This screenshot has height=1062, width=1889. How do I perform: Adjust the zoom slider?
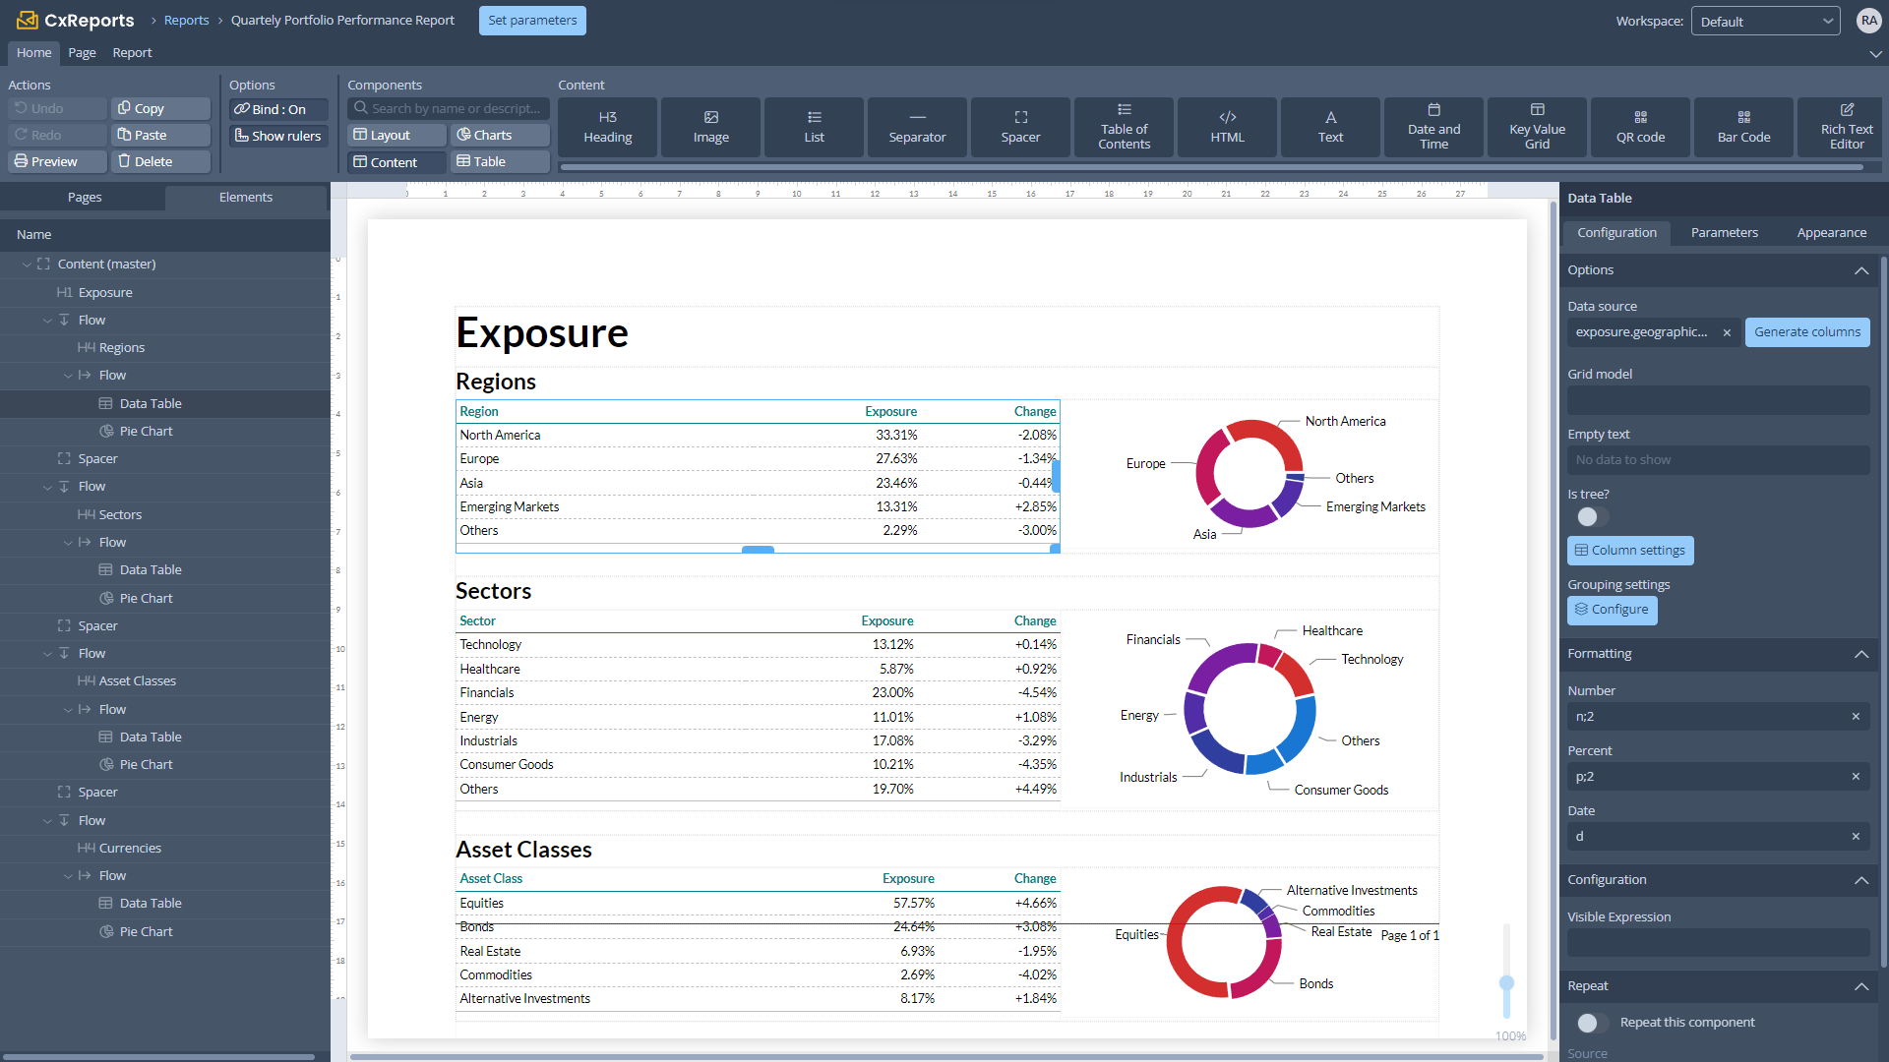(x=1507, y=983)
